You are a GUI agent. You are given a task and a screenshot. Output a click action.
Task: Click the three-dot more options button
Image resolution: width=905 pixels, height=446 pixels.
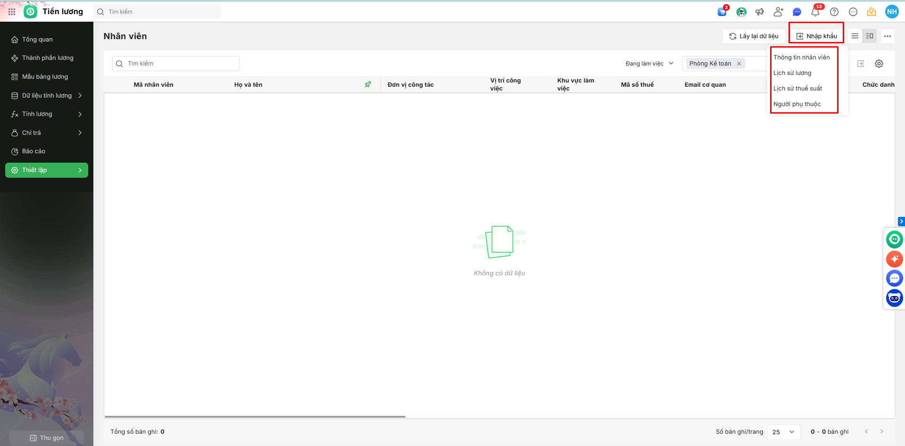888,36
